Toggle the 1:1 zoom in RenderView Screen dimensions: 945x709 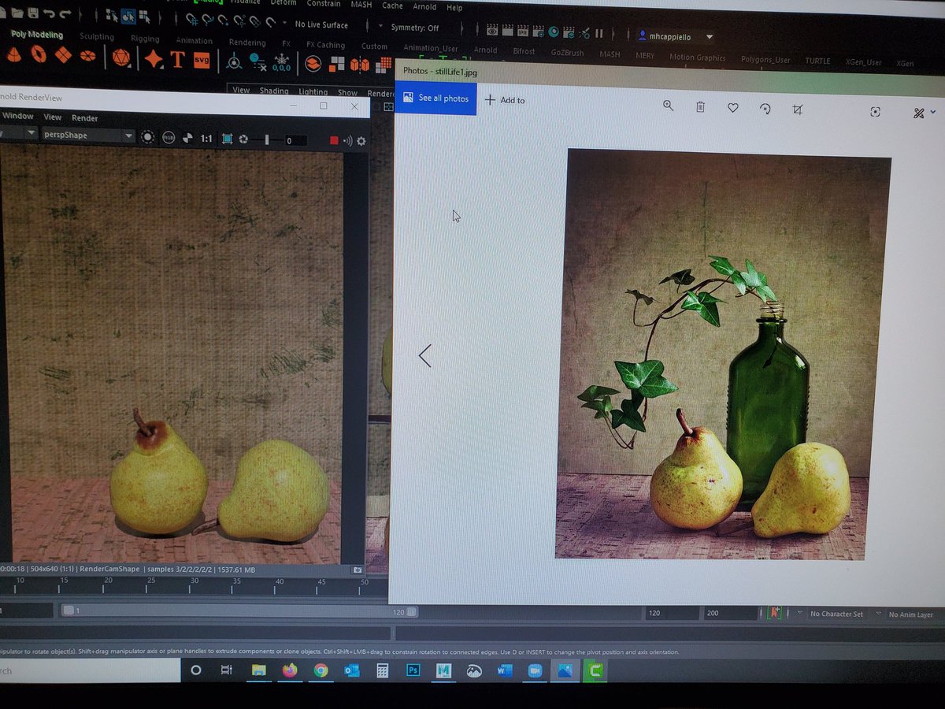click(206, 139)
